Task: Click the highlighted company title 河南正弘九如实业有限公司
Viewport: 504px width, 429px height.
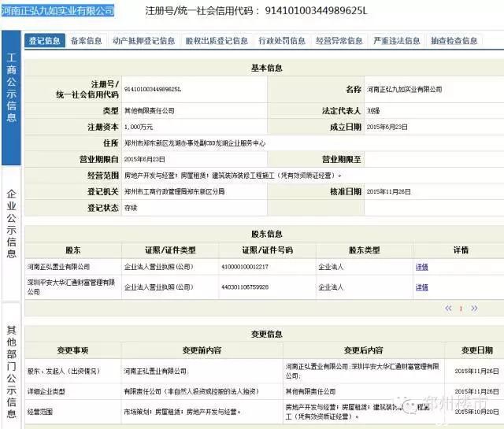Action: tap(57, 11)
